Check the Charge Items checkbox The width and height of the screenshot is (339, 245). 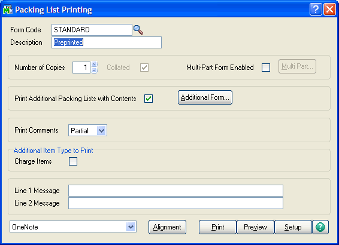pyautogui.click(x=73, y=161)
